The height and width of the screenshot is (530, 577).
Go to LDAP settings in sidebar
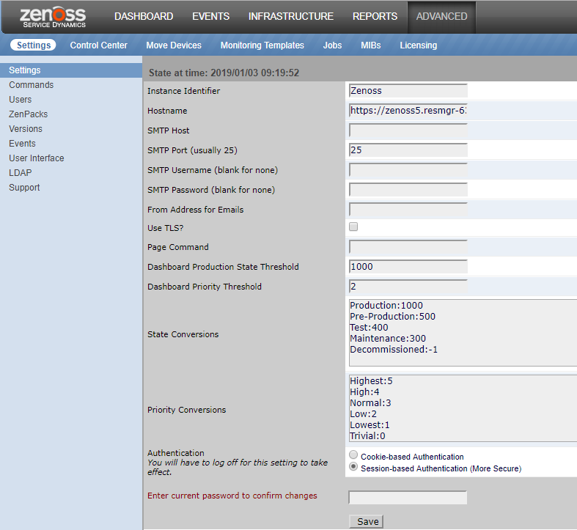[x=20, y=173]
